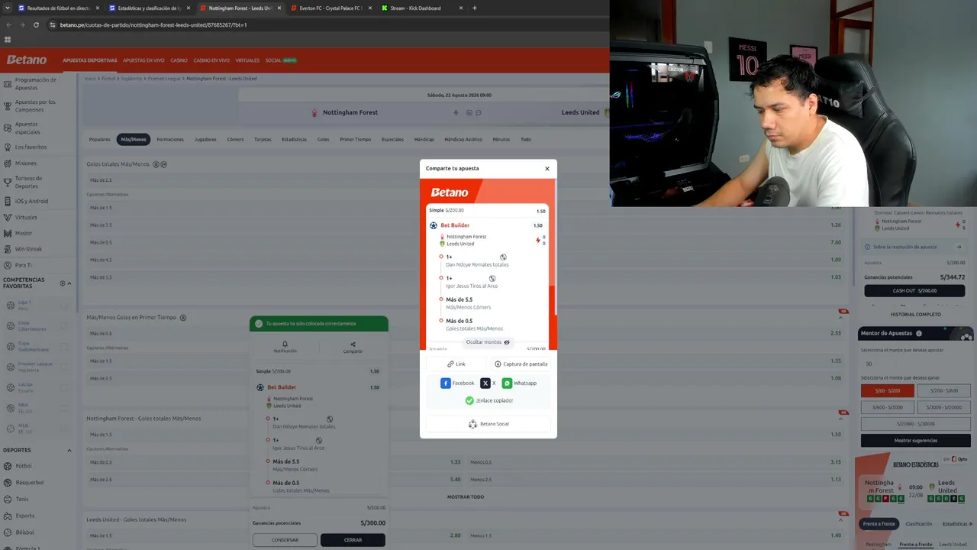Toggle Ocultar montos visibility
977x550 pixels.
488,342
